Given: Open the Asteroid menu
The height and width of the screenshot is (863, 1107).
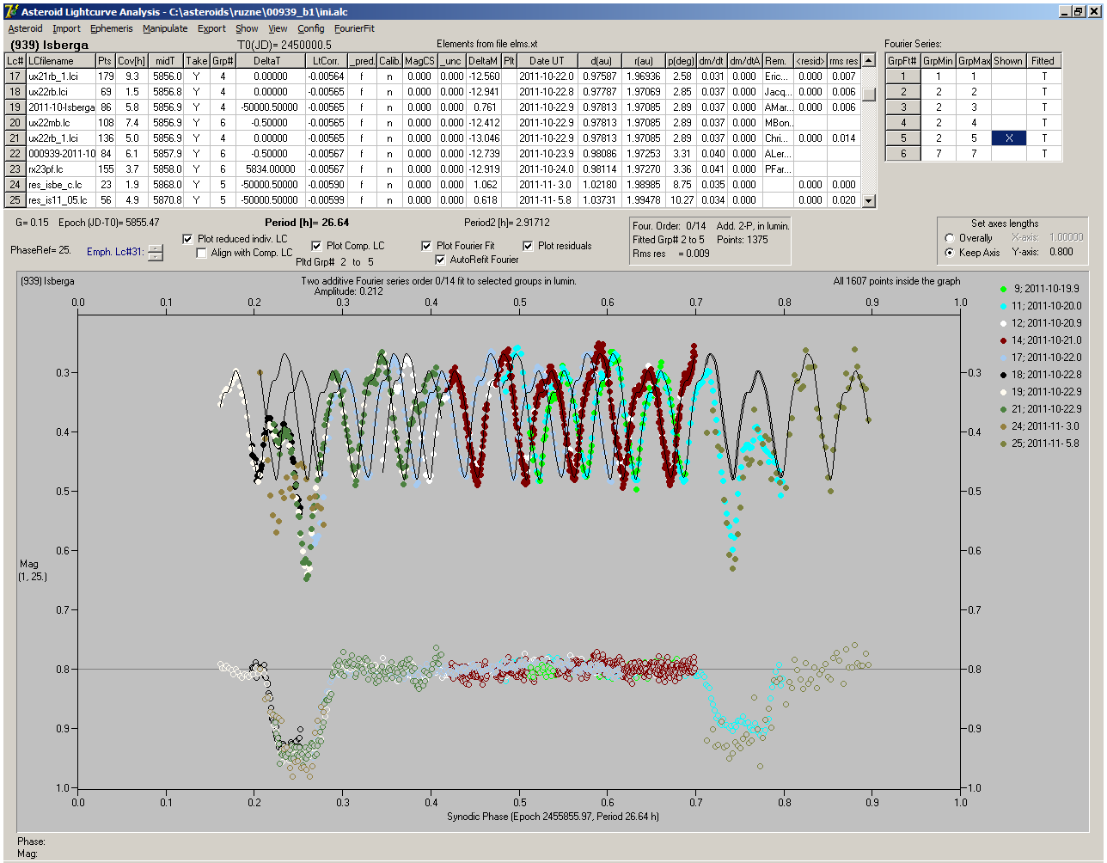Looking at the screenshot, I should [x=25, y=28].
